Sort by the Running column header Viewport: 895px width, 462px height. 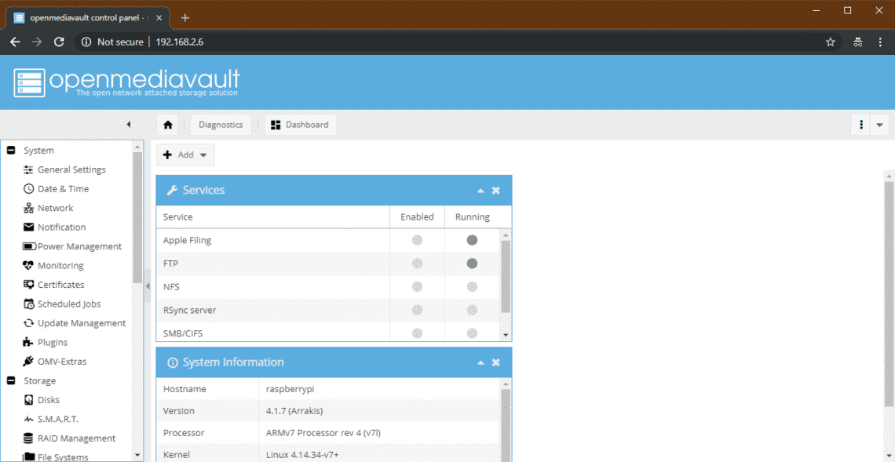point(473,217)
